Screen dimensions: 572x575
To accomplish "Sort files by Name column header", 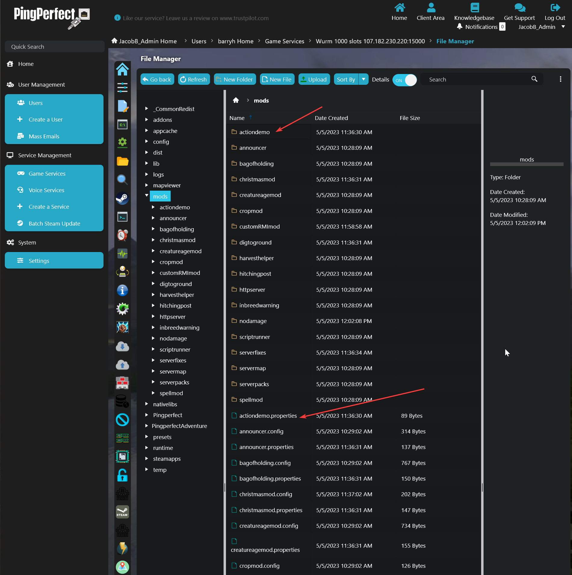I will pos(237,118).
